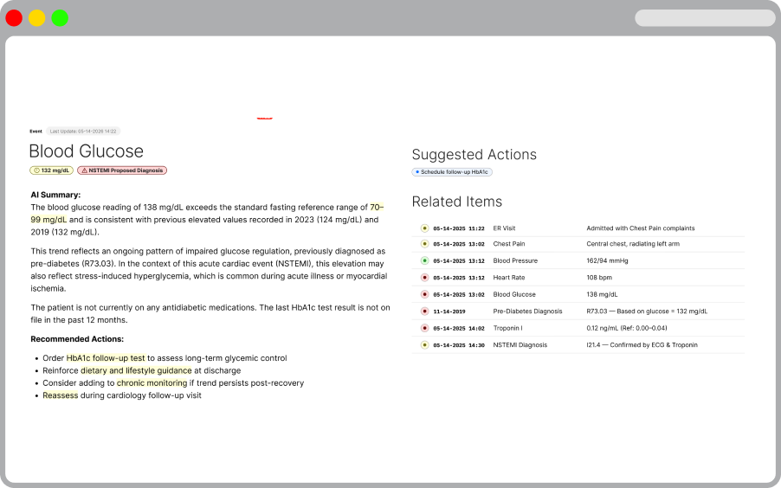
Task: Click the 132 mg/dL value badge
Action: [x=52, y=170]
